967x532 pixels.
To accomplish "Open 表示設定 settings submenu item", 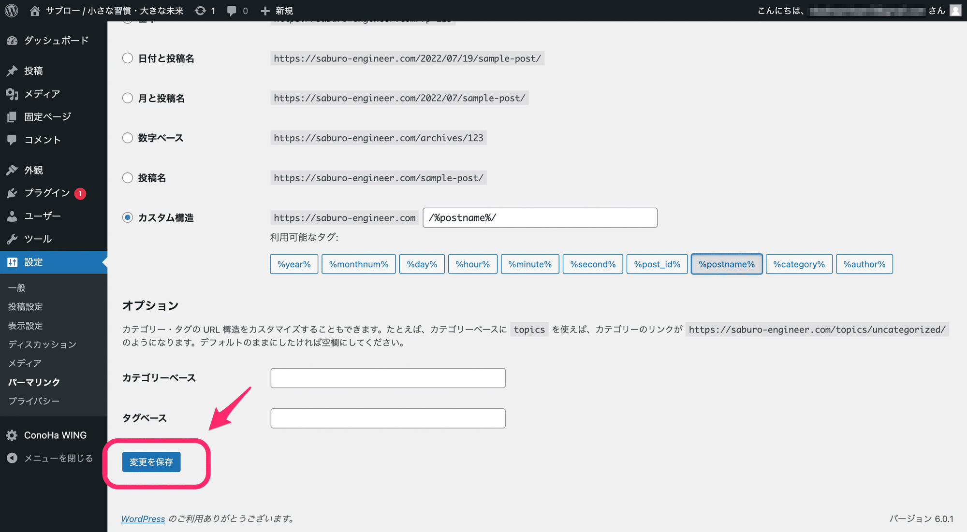I will [25, 326].
